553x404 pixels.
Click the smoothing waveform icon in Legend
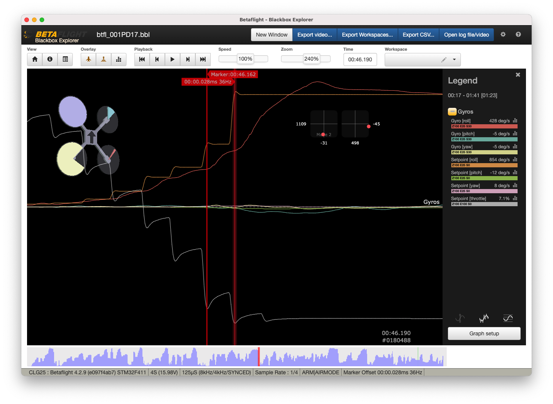pyautogui.click(x=484, y=318)
